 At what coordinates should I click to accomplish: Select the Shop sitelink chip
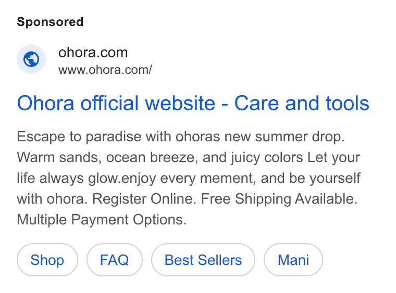coord(47,260)
